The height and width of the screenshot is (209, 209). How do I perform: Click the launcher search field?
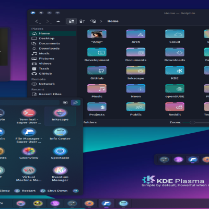coord(29,102)
